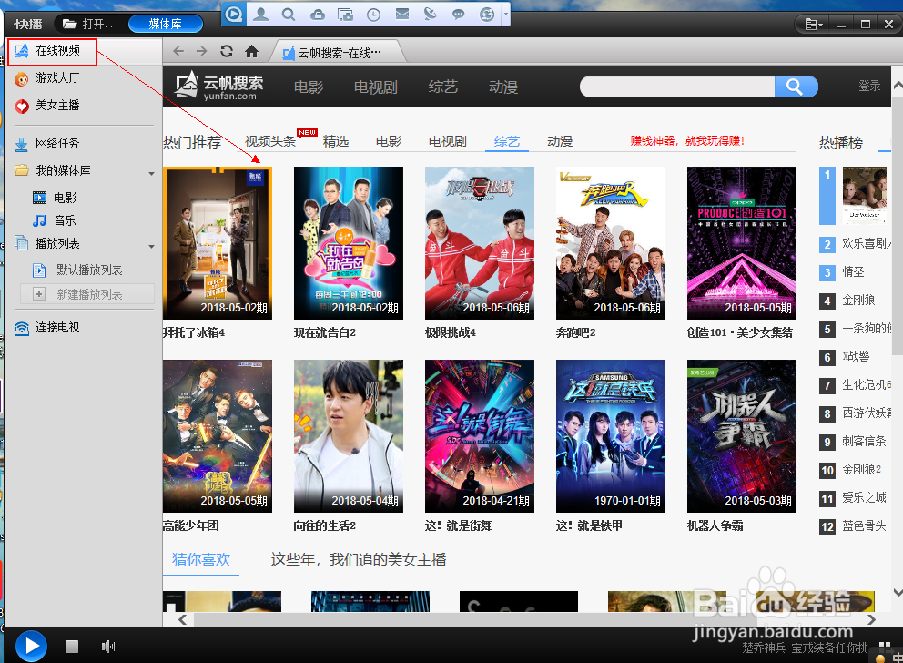Open 美女主播 in the sidebar
The image size is (903, 663).
pyautogui.click(x=48, y=106)
